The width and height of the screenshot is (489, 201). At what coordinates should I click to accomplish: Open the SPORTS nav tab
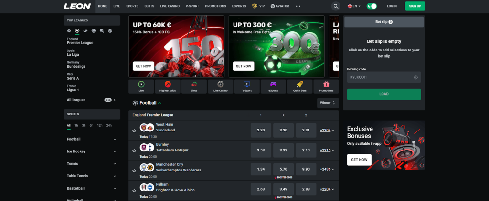132,6
